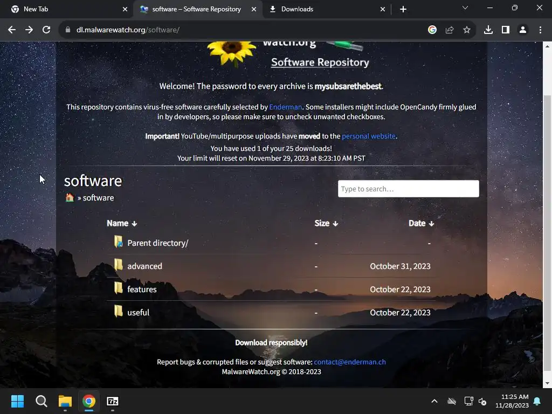The width and height of the screenshot is (552, 414).
Task: Go back with the browser back arrow
Action: [12, 30]
